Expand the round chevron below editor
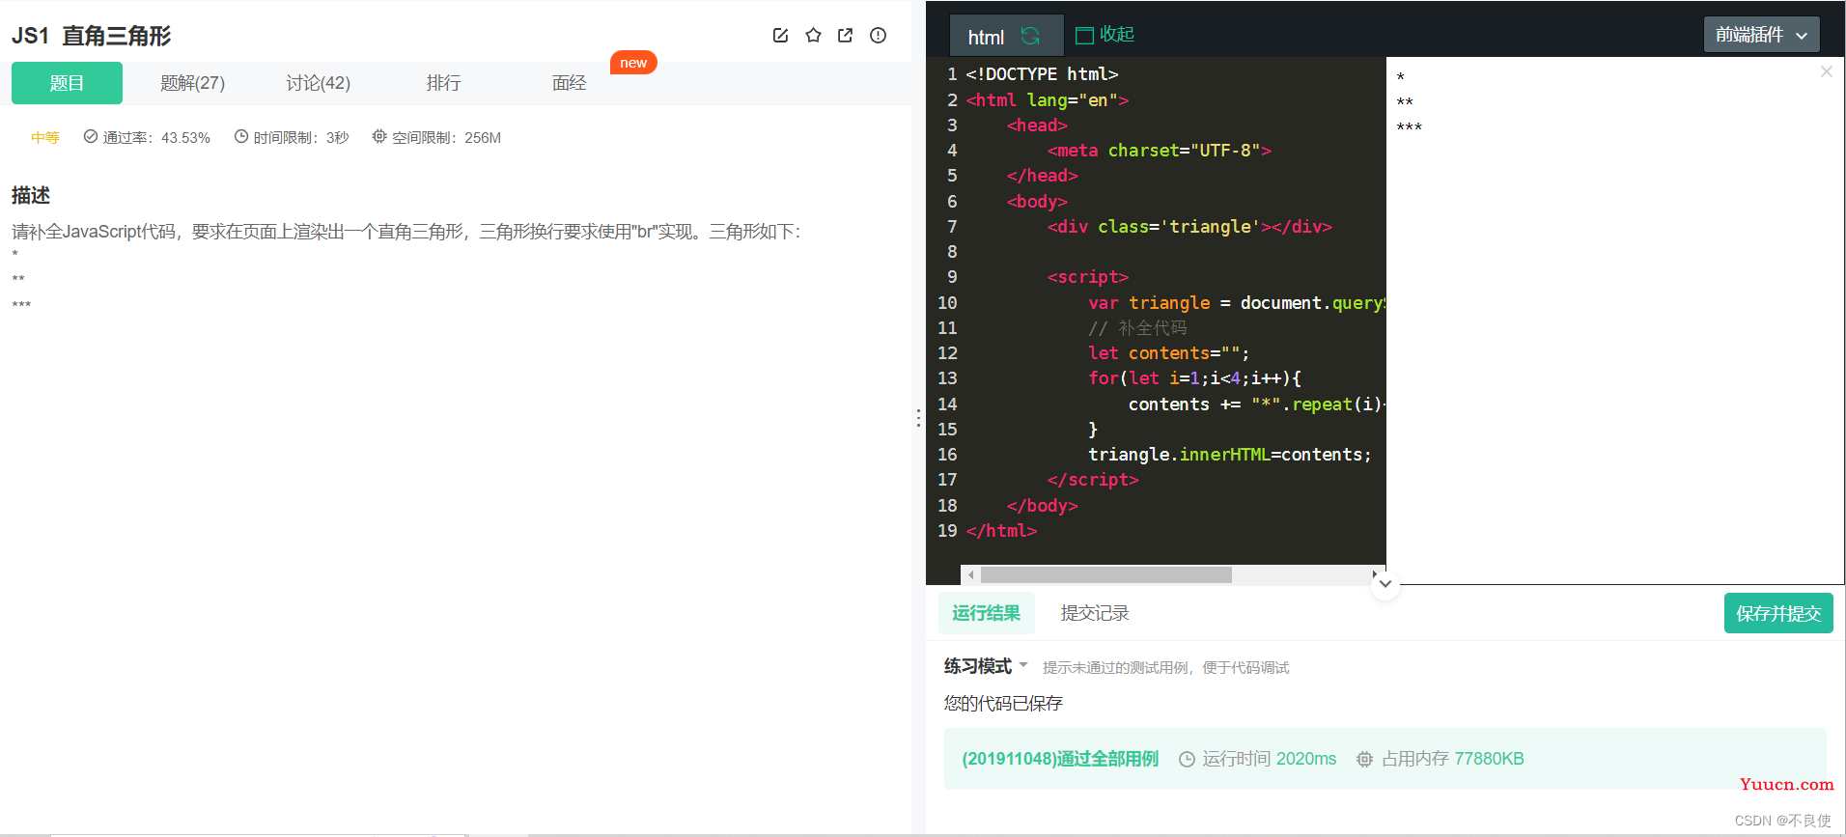The height and width of the screenshot is (837, 1846). click(x=1385, y=584)
